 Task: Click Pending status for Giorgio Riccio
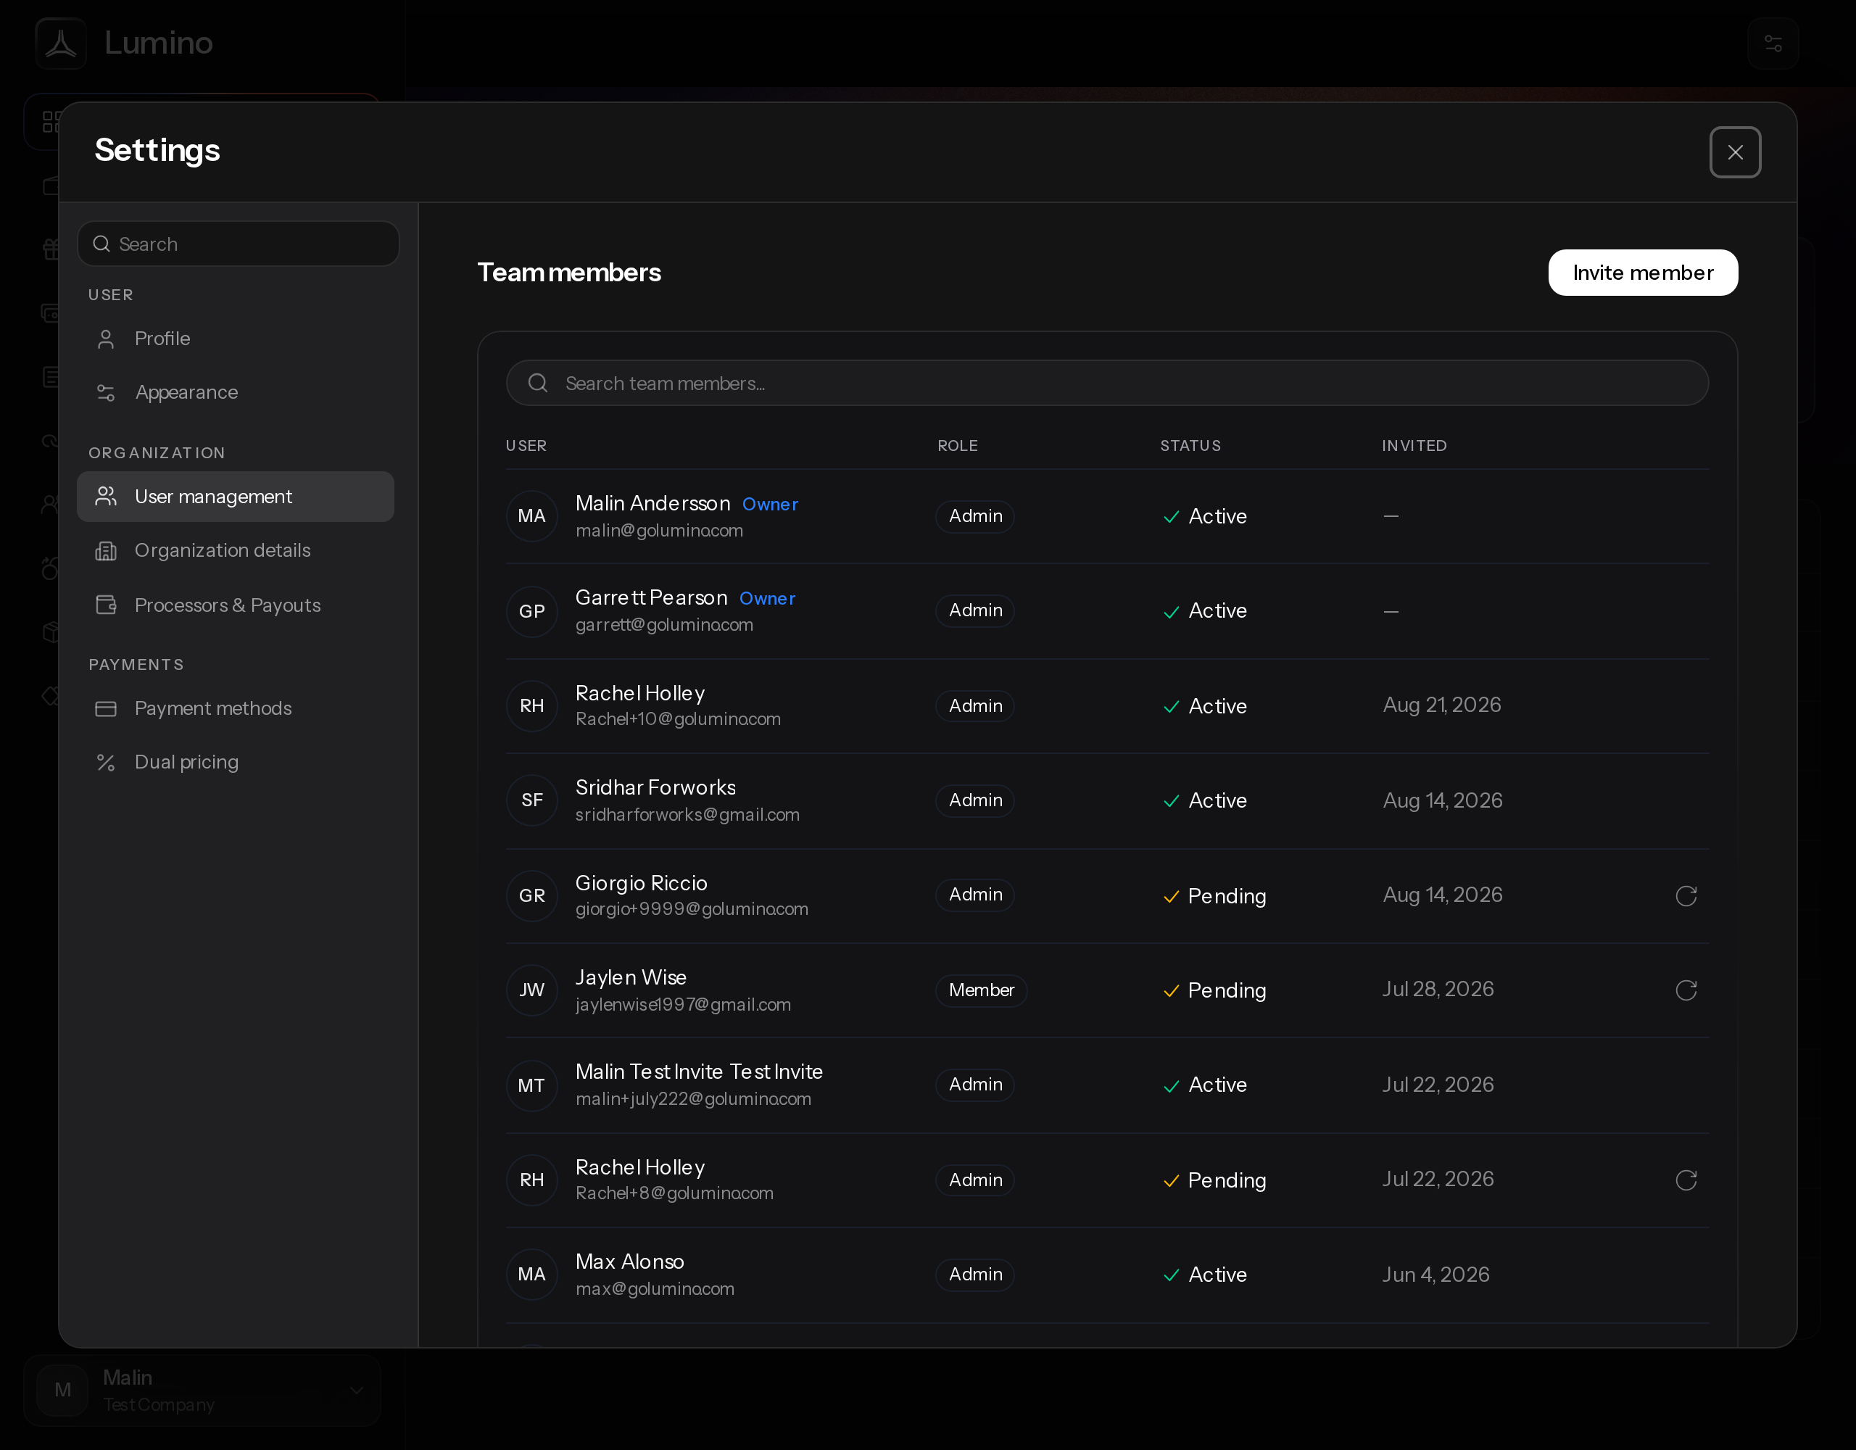pyautogui.click(x=1215, y=896)
